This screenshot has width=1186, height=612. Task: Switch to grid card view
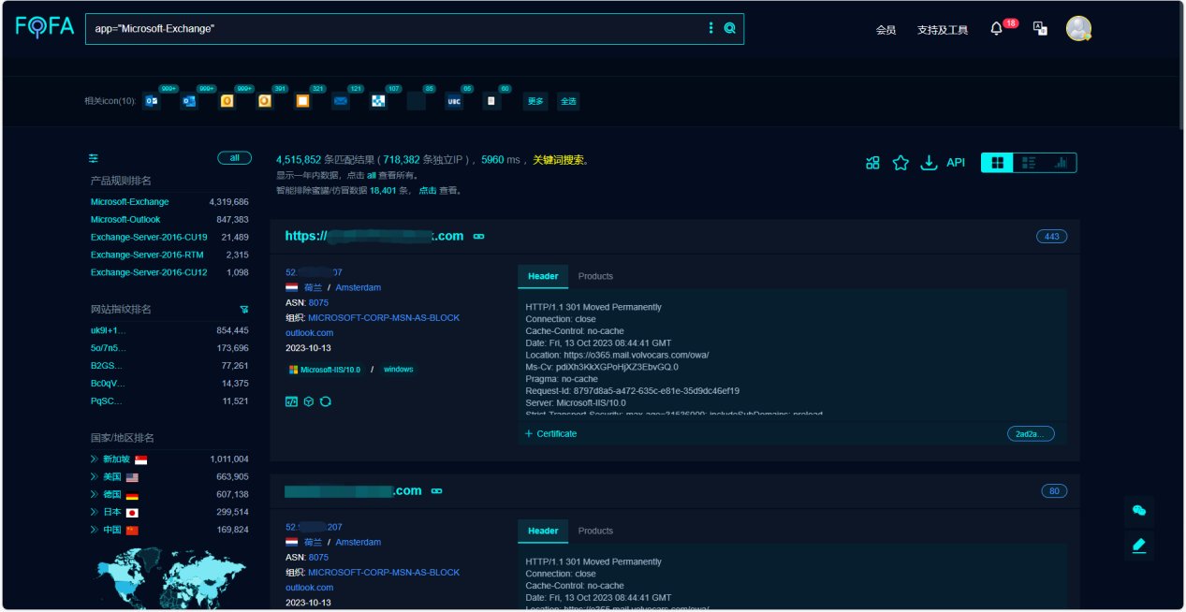(998, 163)
